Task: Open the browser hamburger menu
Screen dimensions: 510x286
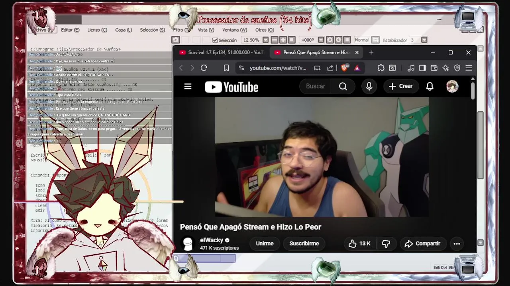Action: click(x=469, y=68)
